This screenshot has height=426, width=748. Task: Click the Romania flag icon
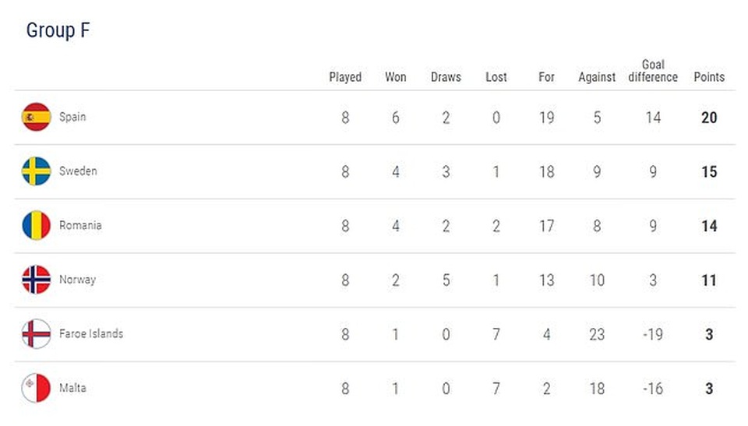pos(36,225)
